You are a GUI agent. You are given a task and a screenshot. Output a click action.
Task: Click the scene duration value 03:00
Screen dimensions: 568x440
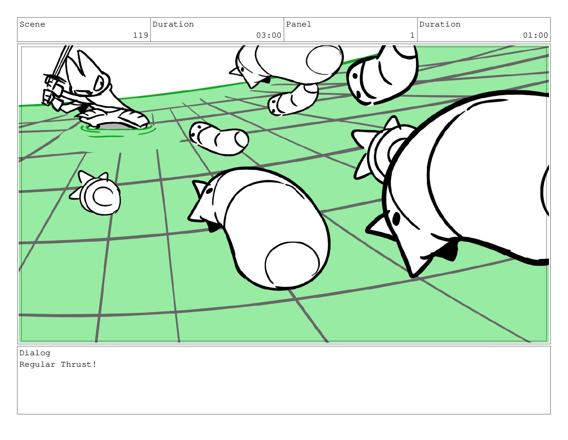[269, 35]
